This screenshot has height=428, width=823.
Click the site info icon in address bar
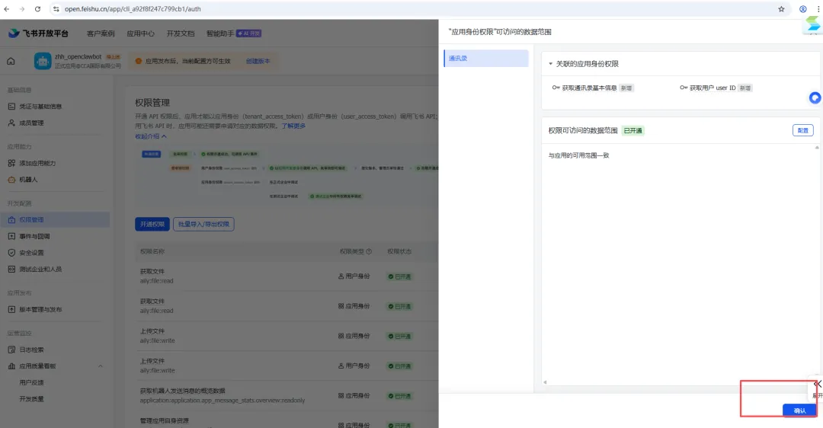click(56, 9)
